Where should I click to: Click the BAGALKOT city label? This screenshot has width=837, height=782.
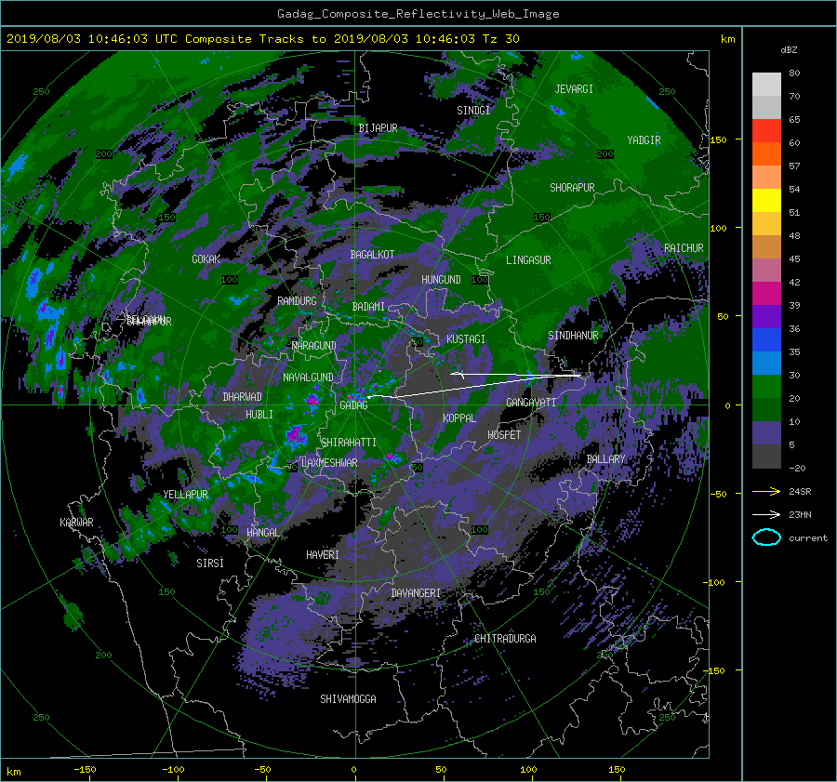(372, 255)
